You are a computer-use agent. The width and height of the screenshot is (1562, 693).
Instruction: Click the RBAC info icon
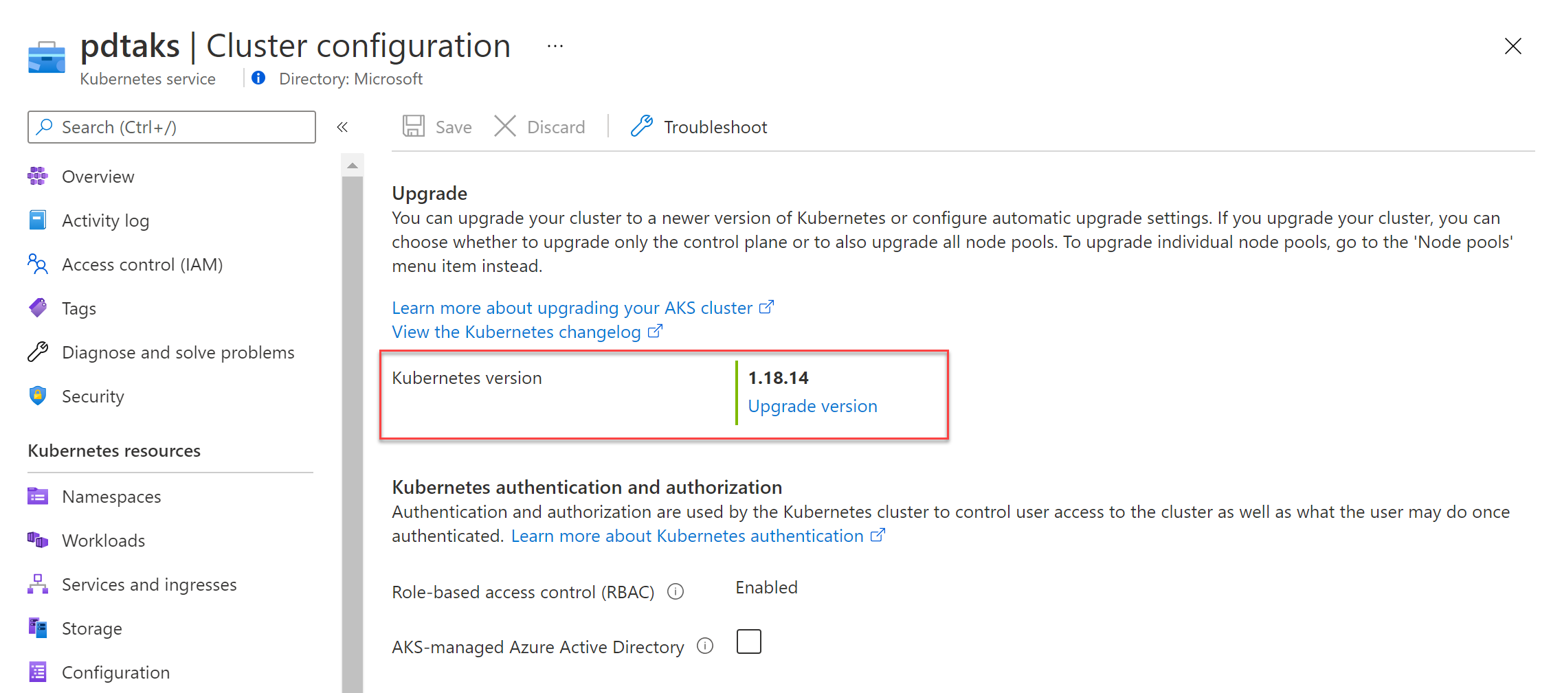tap(676, 591)
